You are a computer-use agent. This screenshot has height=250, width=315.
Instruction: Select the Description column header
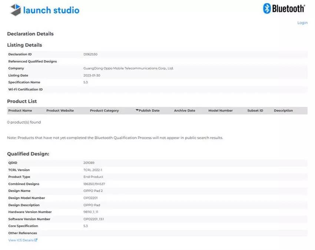click(283, 111)
